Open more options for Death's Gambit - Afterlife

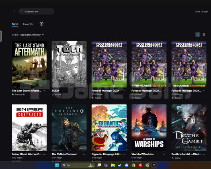click(204, 154)
